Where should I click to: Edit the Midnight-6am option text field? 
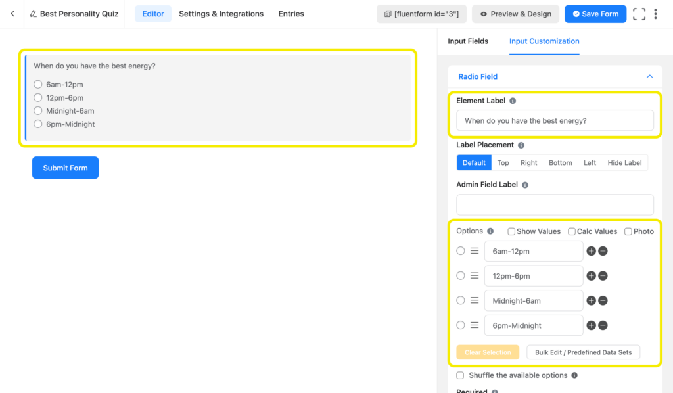(x=534, y=301)
